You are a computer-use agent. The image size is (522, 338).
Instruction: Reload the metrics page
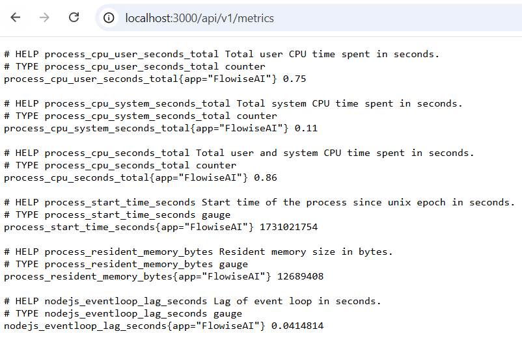[x=74, y=18]
